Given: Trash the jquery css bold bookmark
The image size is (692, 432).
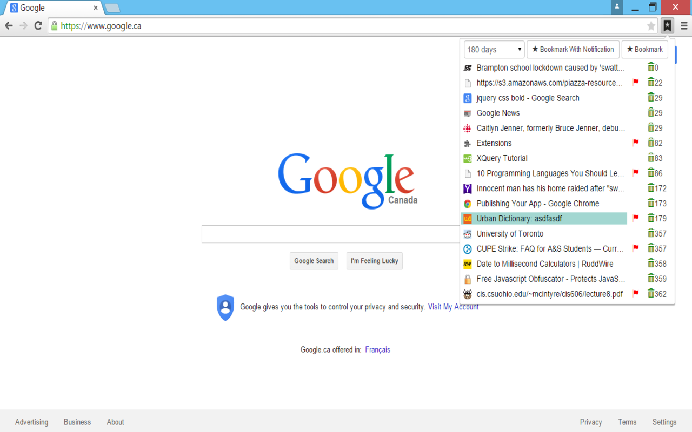Looking at the screenshot, I should click(651, 98).
